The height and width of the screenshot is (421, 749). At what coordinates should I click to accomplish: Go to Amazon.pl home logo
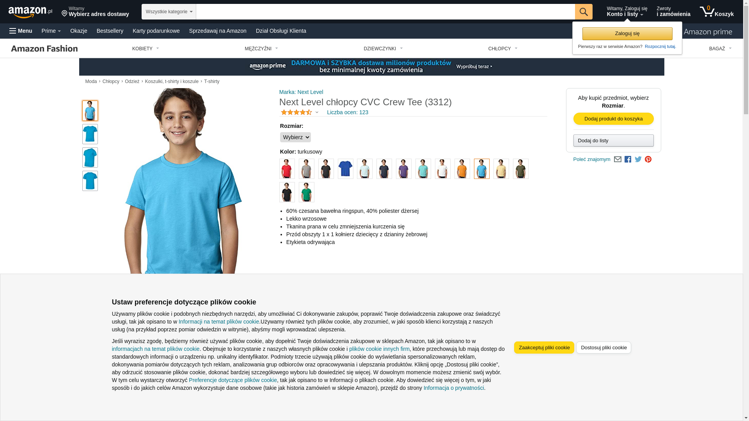tap(30, 12)
